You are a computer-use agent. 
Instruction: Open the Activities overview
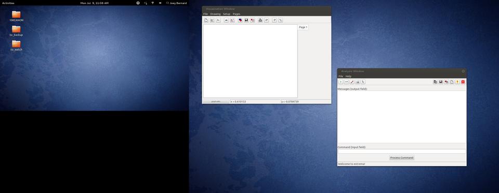(8, 3)
